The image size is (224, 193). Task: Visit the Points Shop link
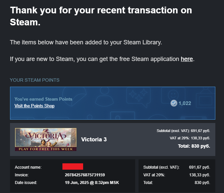pyautogui.click(x=34, y=106)
